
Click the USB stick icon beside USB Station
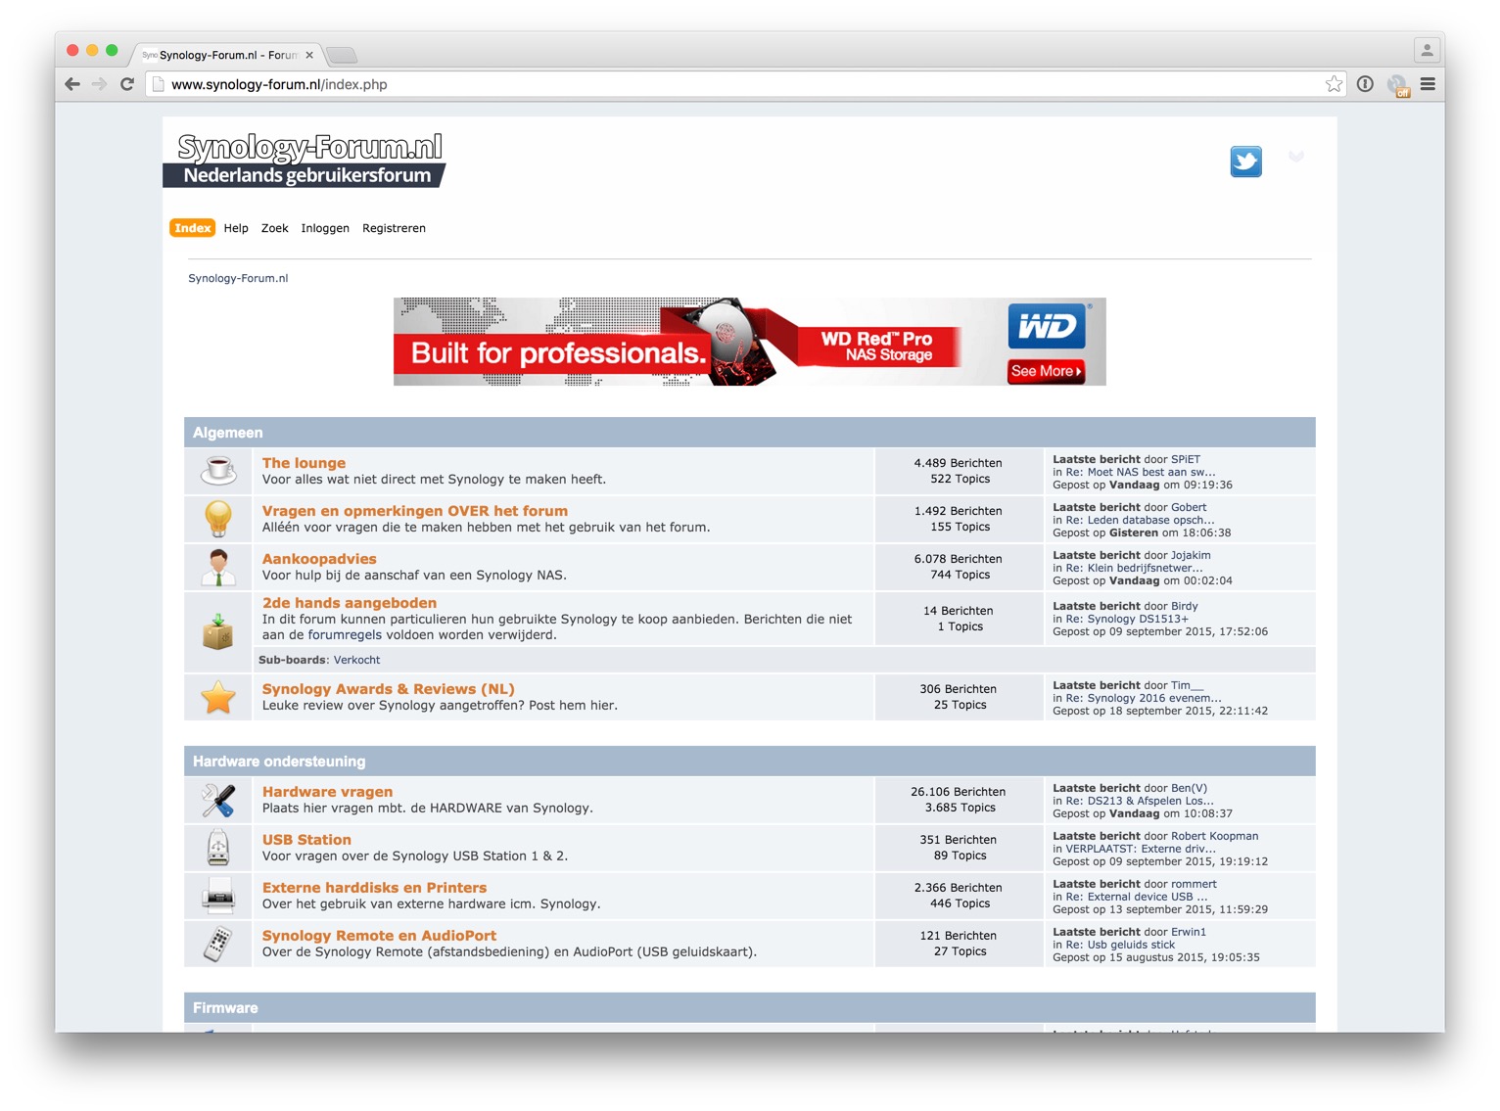217,848
